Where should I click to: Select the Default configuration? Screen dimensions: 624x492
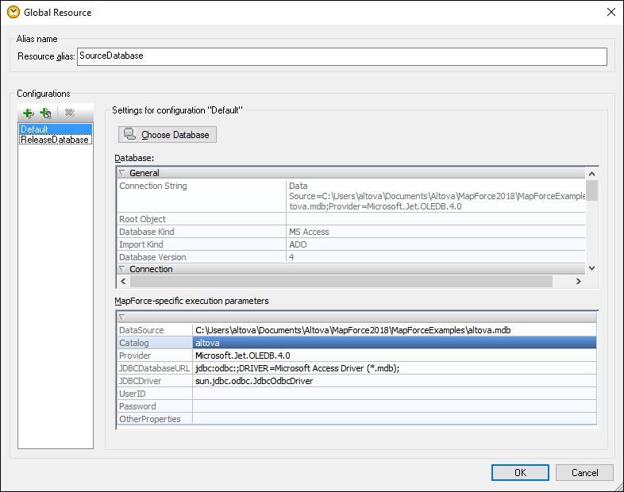34,129
